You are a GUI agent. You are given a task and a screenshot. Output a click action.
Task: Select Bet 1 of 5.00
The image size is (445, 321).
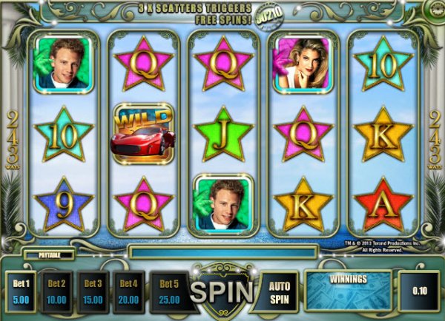click(x=21, y=292)
